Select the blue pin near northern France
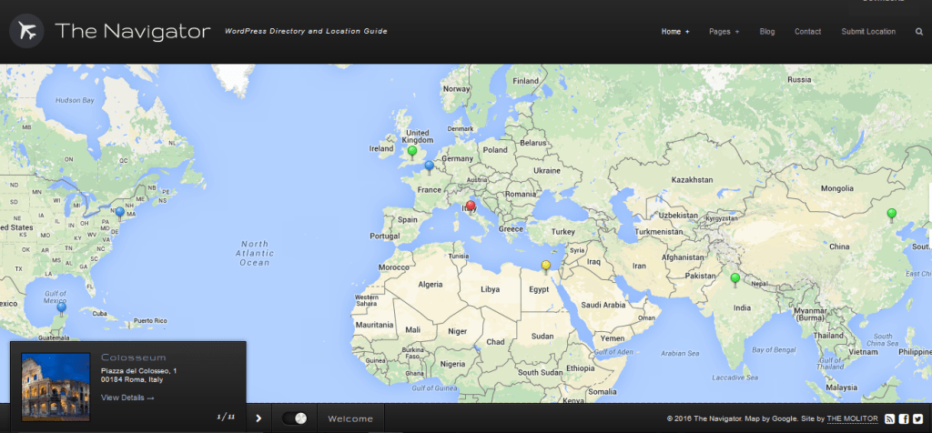 pyautogui.click(x=430, y=166)
